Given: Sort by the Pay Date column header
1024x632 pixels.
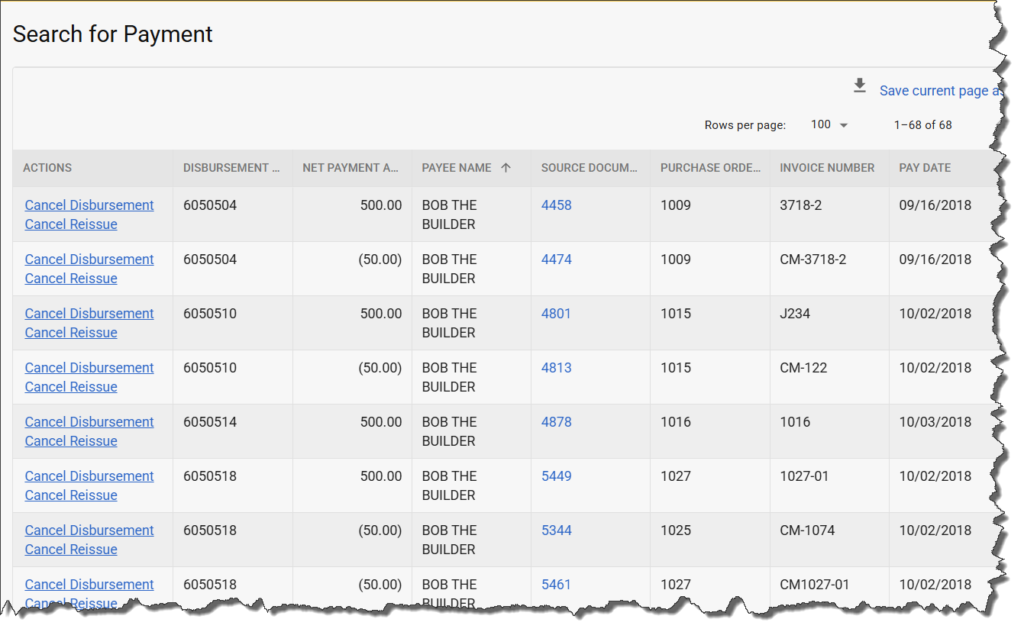Looking at the screenshot, I should pyautogui.click(x=924, y=167).
